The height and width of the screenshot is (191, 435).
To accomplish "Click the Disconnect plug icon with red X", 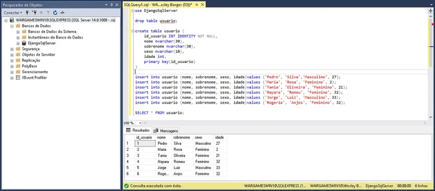I will [x=34, y=12].
